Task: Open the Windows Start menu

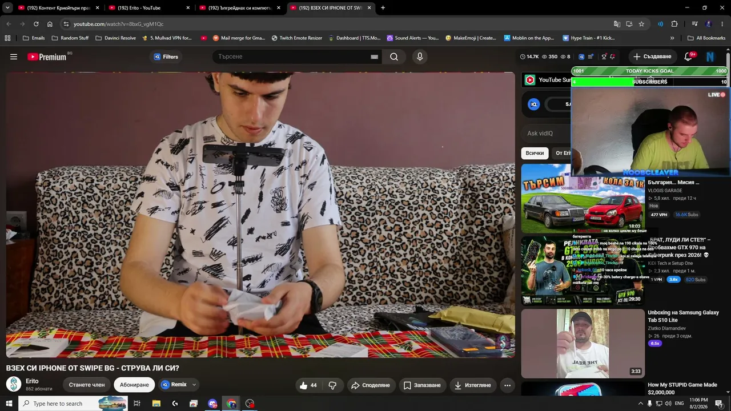Action: pos(9,404)
